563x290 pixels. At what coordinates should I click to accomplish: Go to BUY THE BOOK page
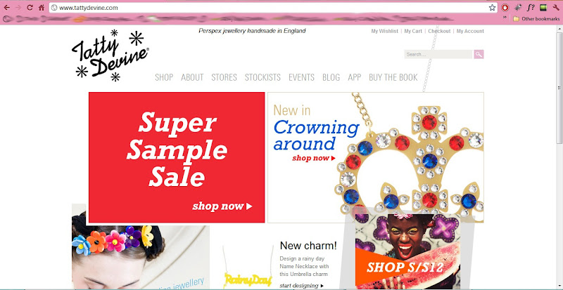coord(393,77)
